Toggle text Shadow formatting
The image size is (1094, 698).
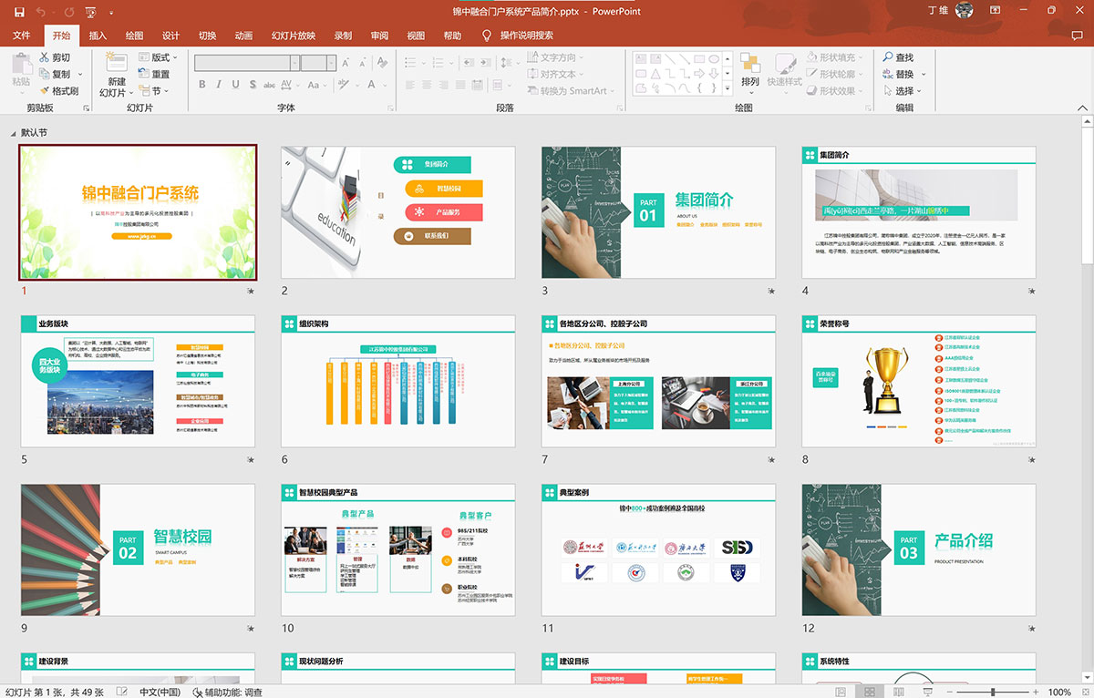coord(253,85)
